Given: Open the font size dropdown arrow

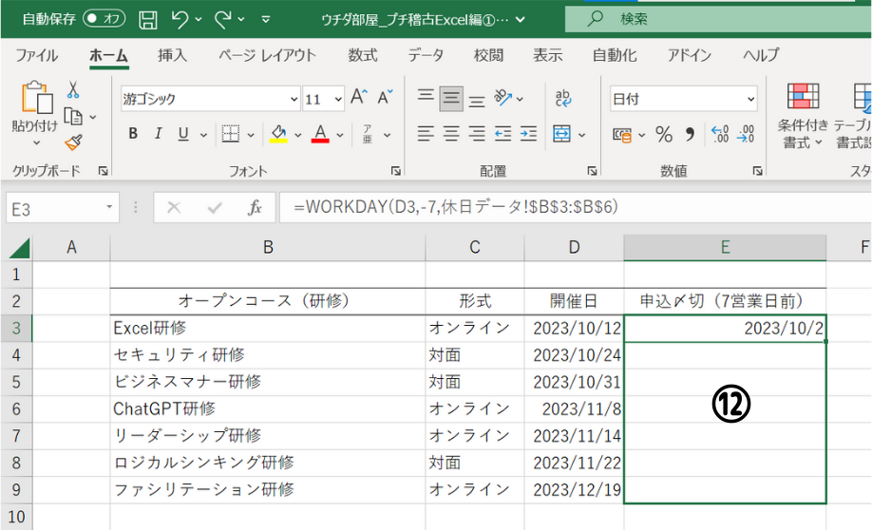Looking at the screenshot, I should (339, 99).
